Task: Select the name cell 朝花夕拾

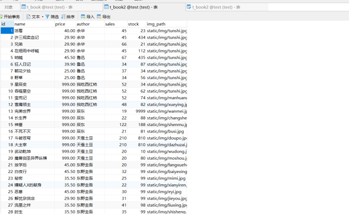Action: [x=34, y=71]
